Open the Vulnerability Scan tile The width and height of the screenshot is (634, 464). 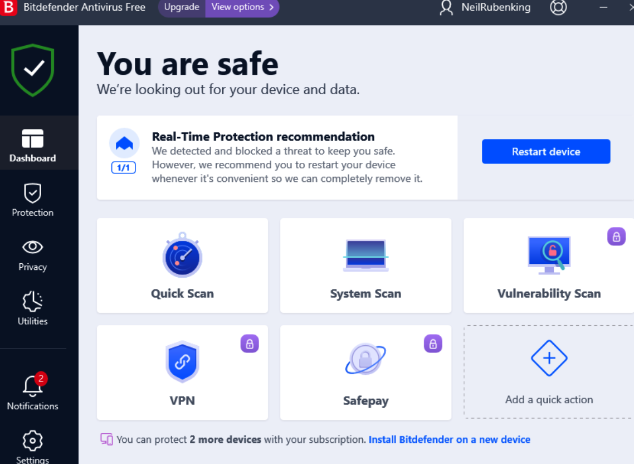click(549, 265)
